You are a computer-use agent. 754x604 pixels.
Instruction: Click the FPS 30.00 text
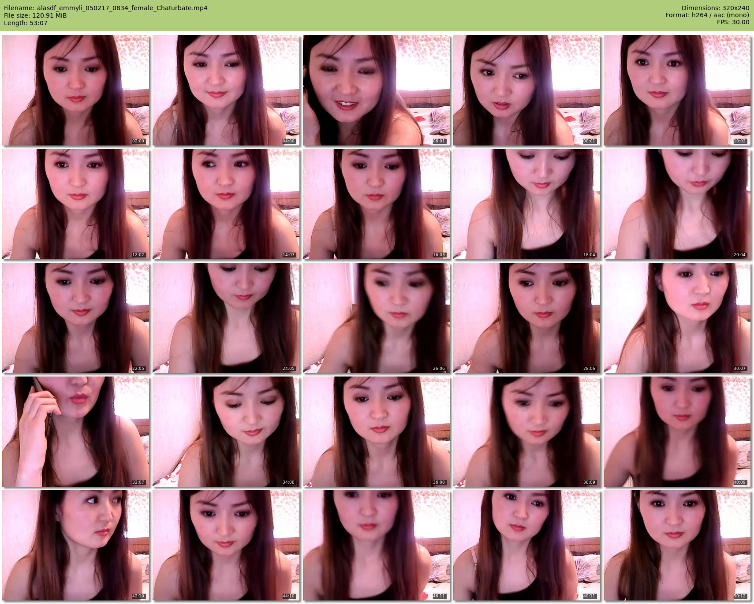coord(733,22)
